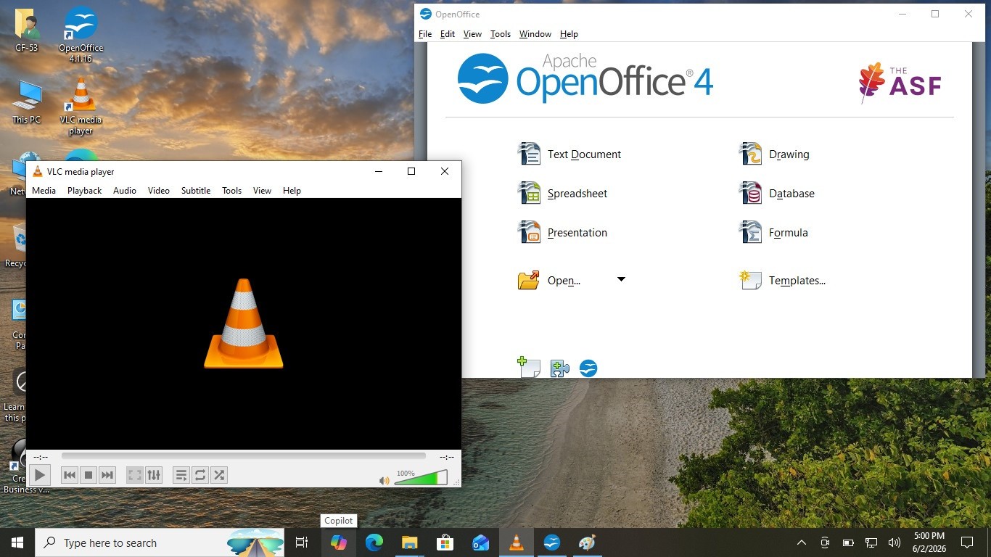Open Outlook from the taskbar
The width and height of the screenshot is (991, 557).
[x=481, y=542]
